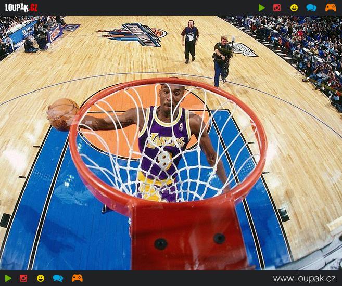Screen dimensions: 342x286
Task: Click the man in black walking on court
Action: pyautogui.click(x=190, y=41)
